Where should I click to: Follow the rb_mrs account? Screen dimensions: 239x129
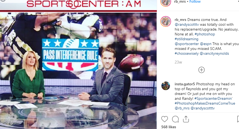pyautogui.click(x=195, y=2)
